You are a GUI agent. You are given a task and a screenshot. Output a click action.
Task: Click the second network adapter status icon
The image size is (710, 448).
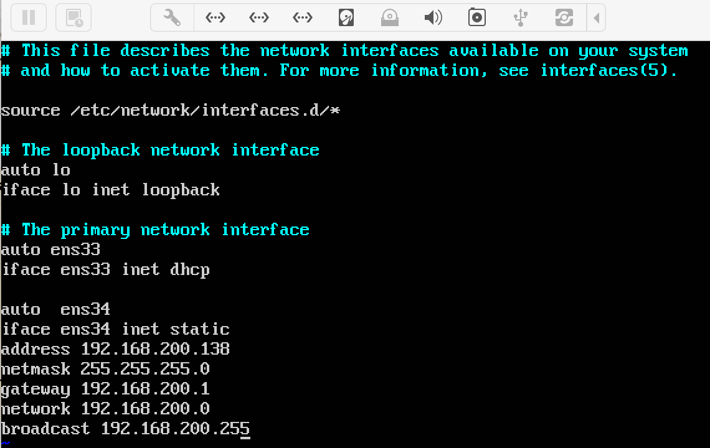pyautogui.click(x=258, y=17)
